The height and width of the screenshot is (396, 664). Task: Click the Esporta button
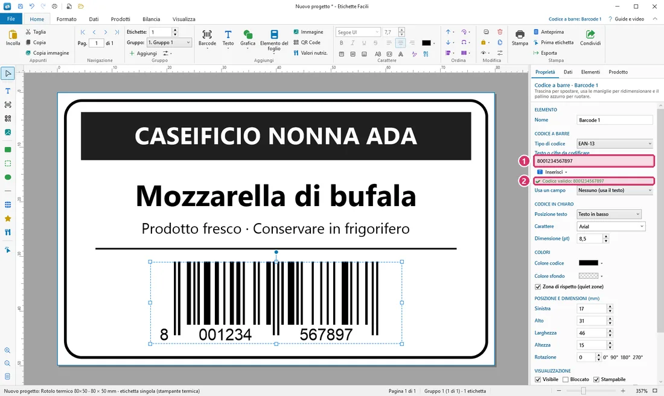tap(545, 53)
